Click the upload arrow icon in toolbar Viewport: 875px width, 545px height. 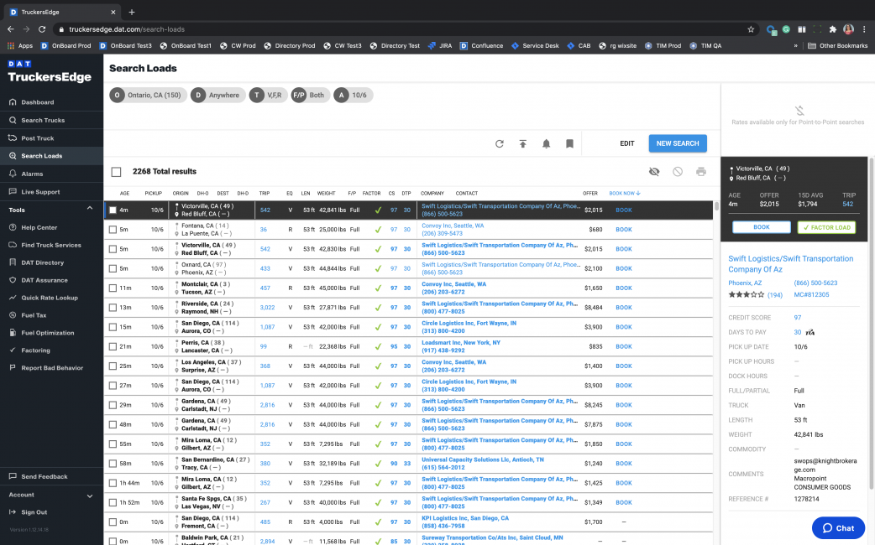pyautogui.click(x=523, y=143)
